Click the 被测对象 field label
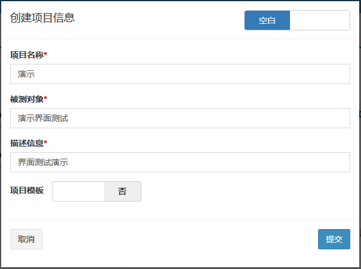The image size is (361, 269). tap(27, 99)
